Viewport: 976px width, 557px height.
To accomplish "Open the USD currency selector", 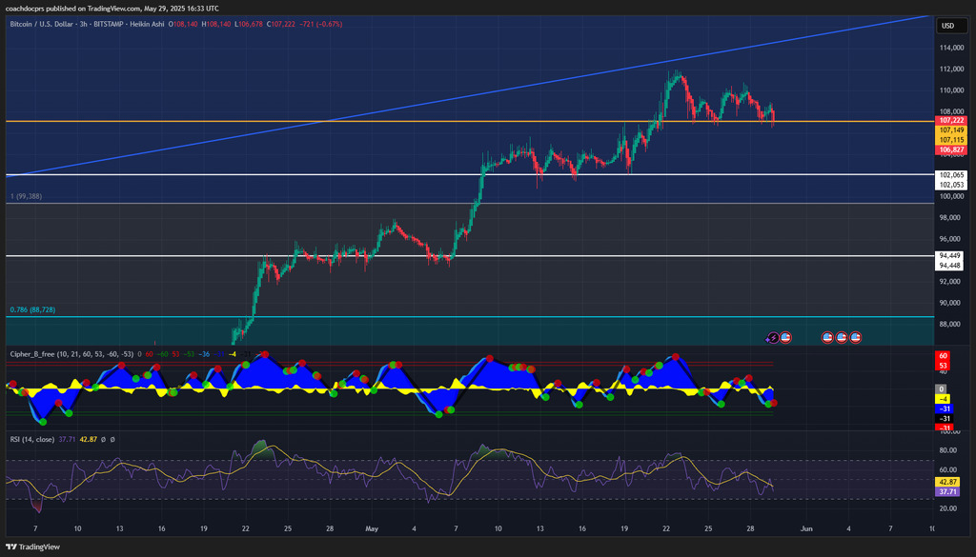I will pos(947,26).
